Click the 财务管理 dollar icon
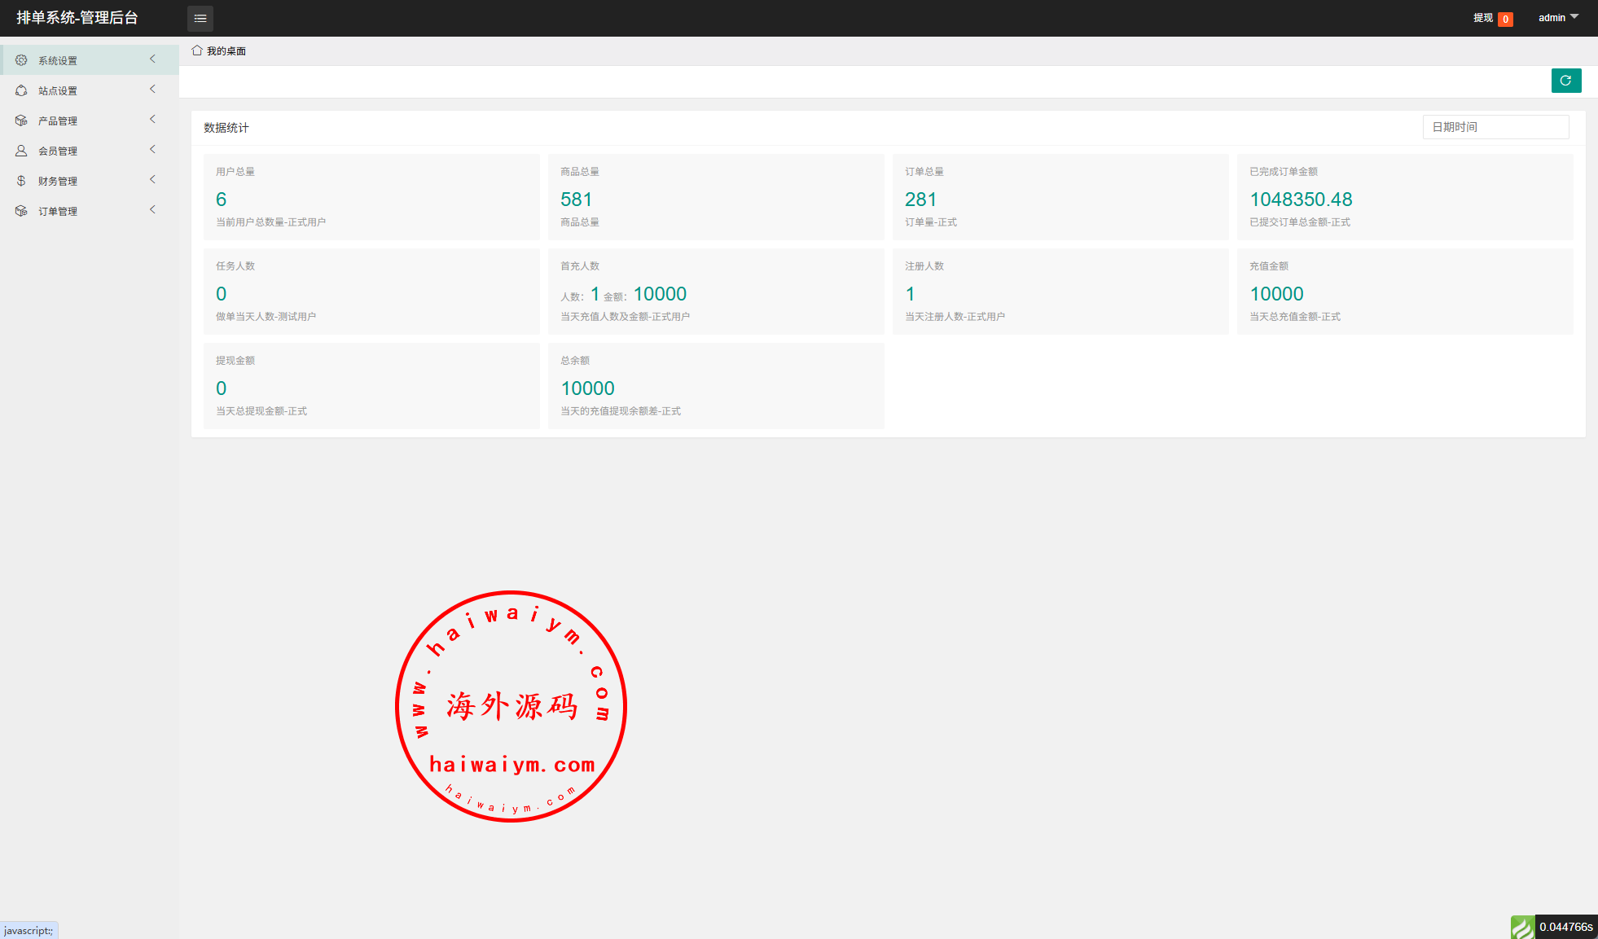The height and width of the screenshot is (939, 1598). (x=21, y=181)
